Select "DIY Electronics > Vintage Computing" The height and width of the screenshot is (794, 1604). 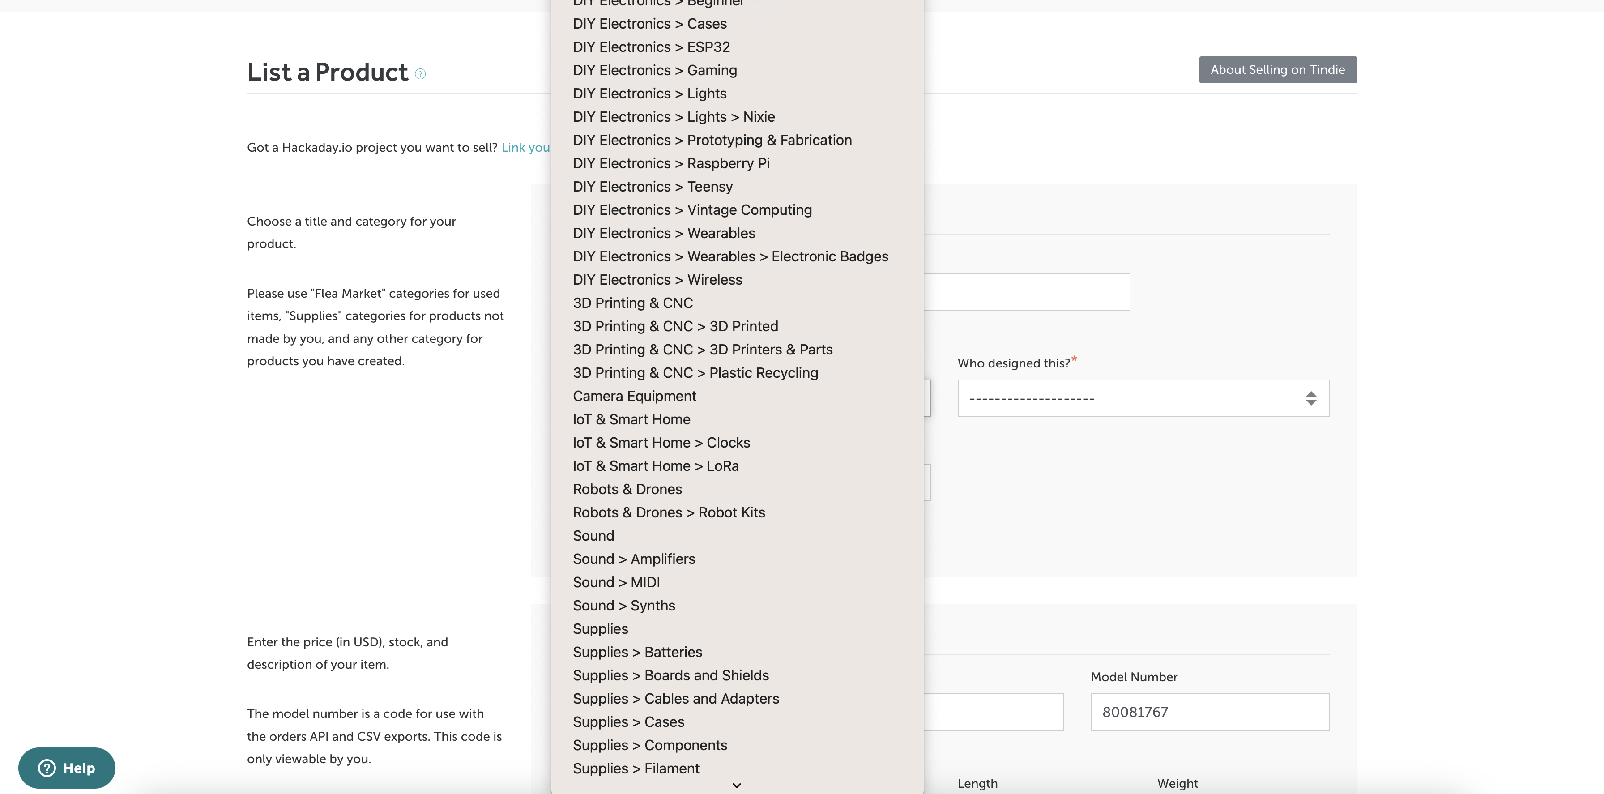coord(692,210)
